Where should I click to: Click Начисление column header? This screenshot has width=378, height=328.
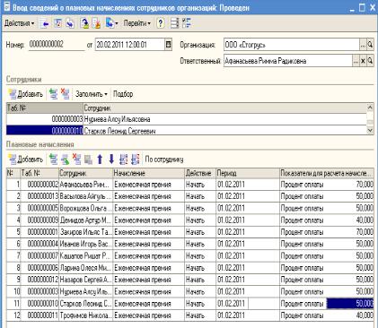click(149, 173)
